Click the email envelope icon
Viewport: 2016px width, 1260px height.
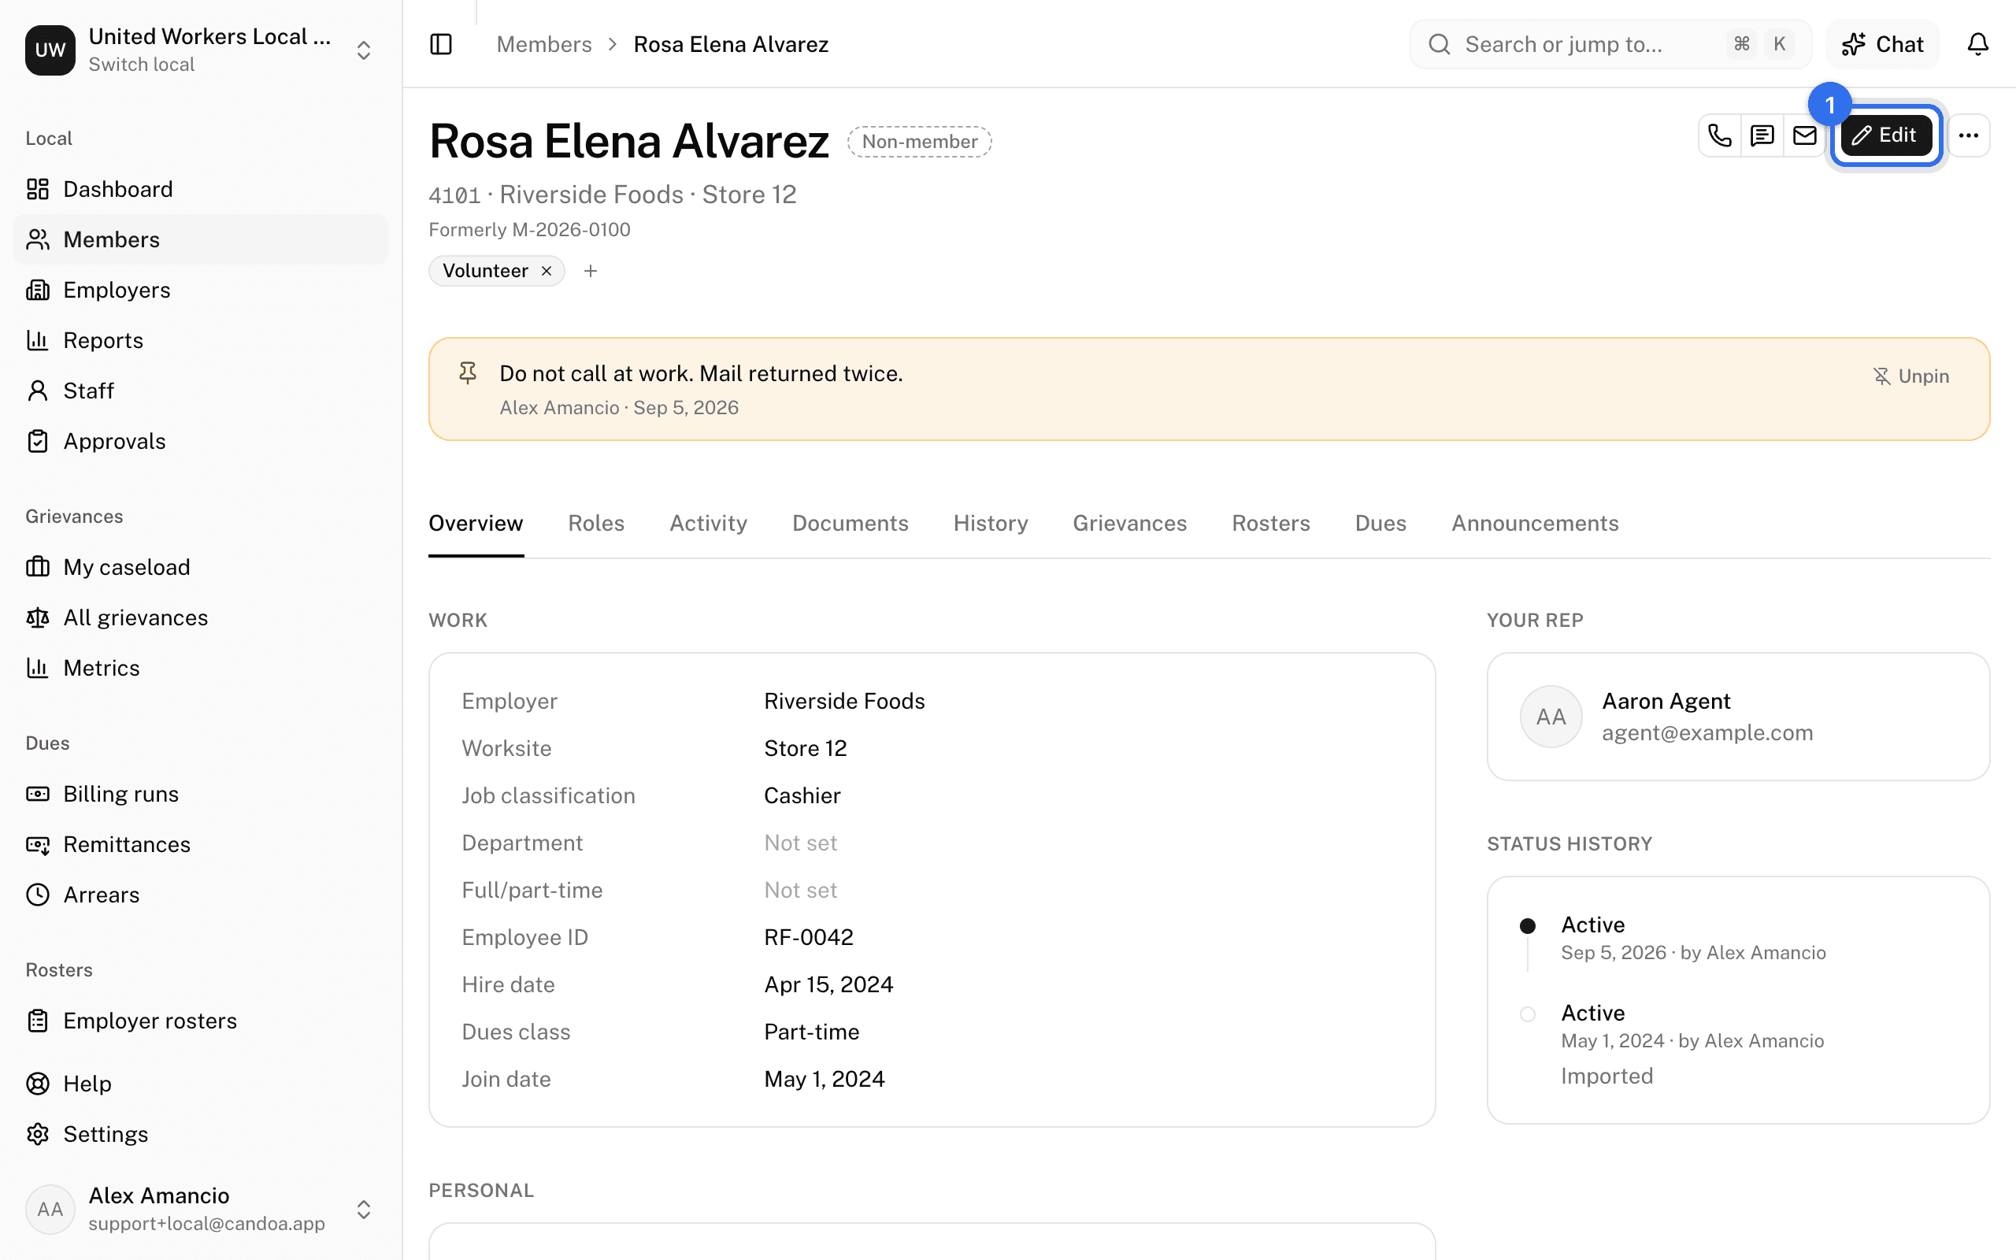point(1804,135)
